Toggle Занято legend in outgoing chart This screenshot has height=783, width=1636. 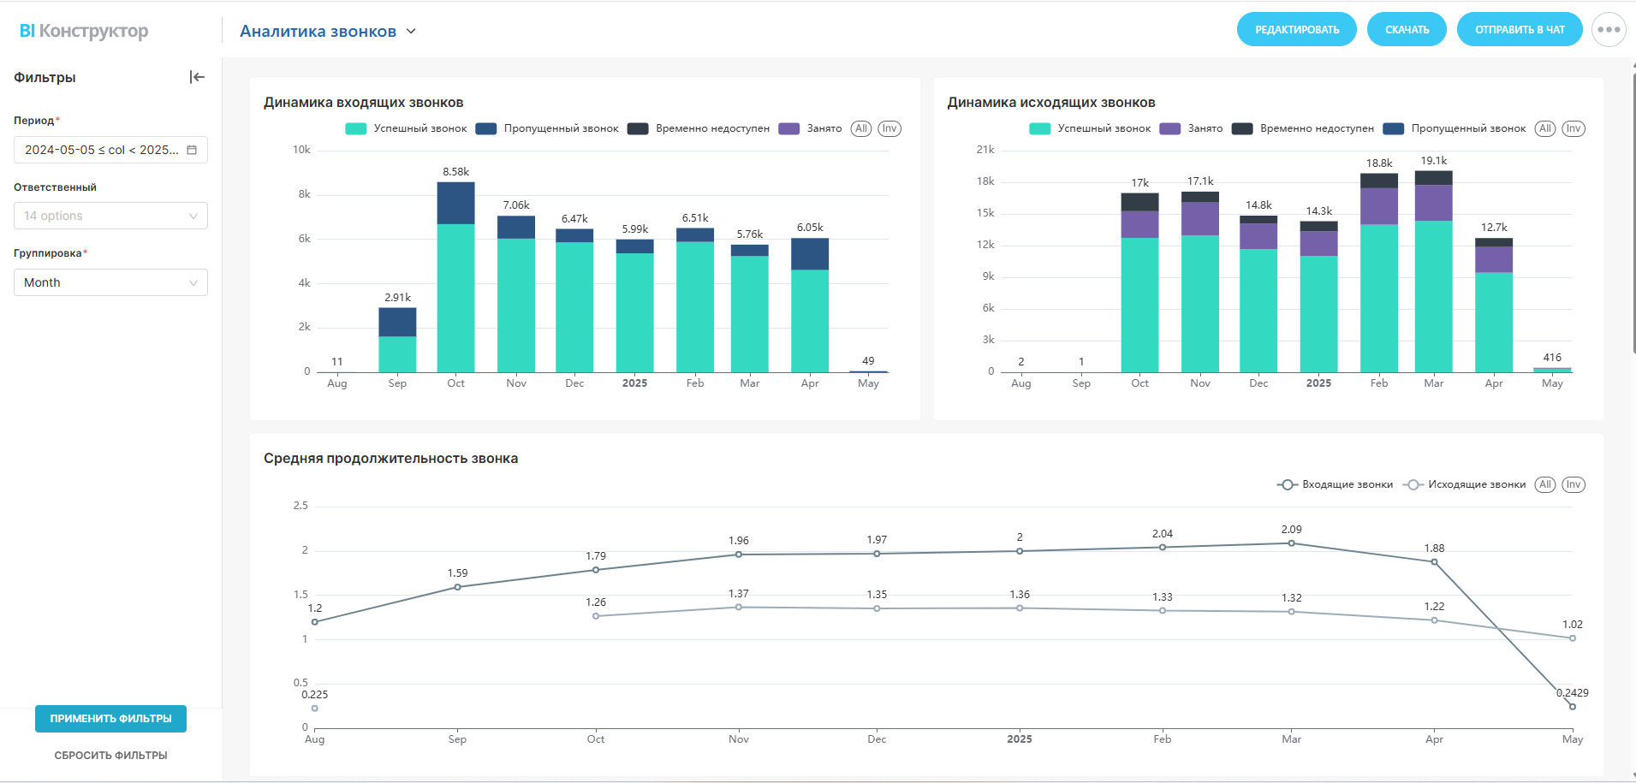click(1191, 128)
